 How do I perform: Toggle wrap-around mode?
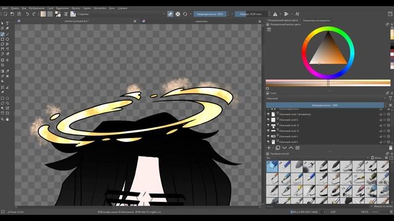point(297,14)
